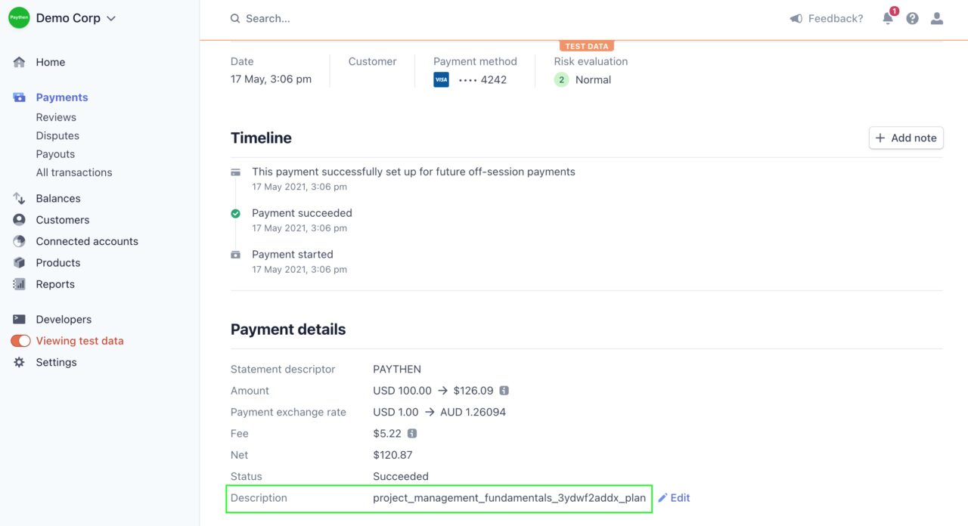Screen dimensions: 968x526
Task: Open Balances via its arrows icon
Action: (19, 198)
